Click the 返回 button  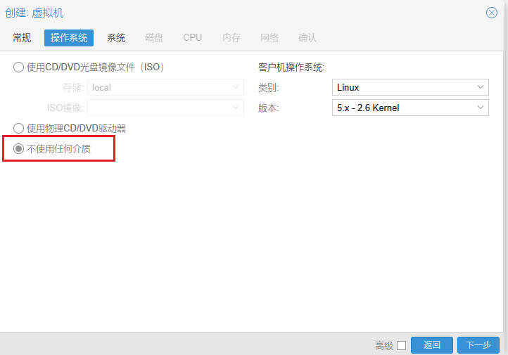431,345
